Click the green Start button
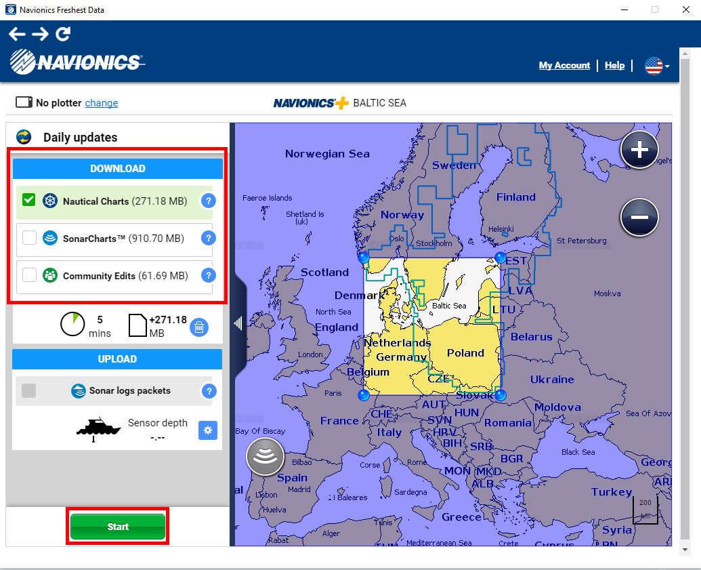The image size is (701, 570). [118, 527]
